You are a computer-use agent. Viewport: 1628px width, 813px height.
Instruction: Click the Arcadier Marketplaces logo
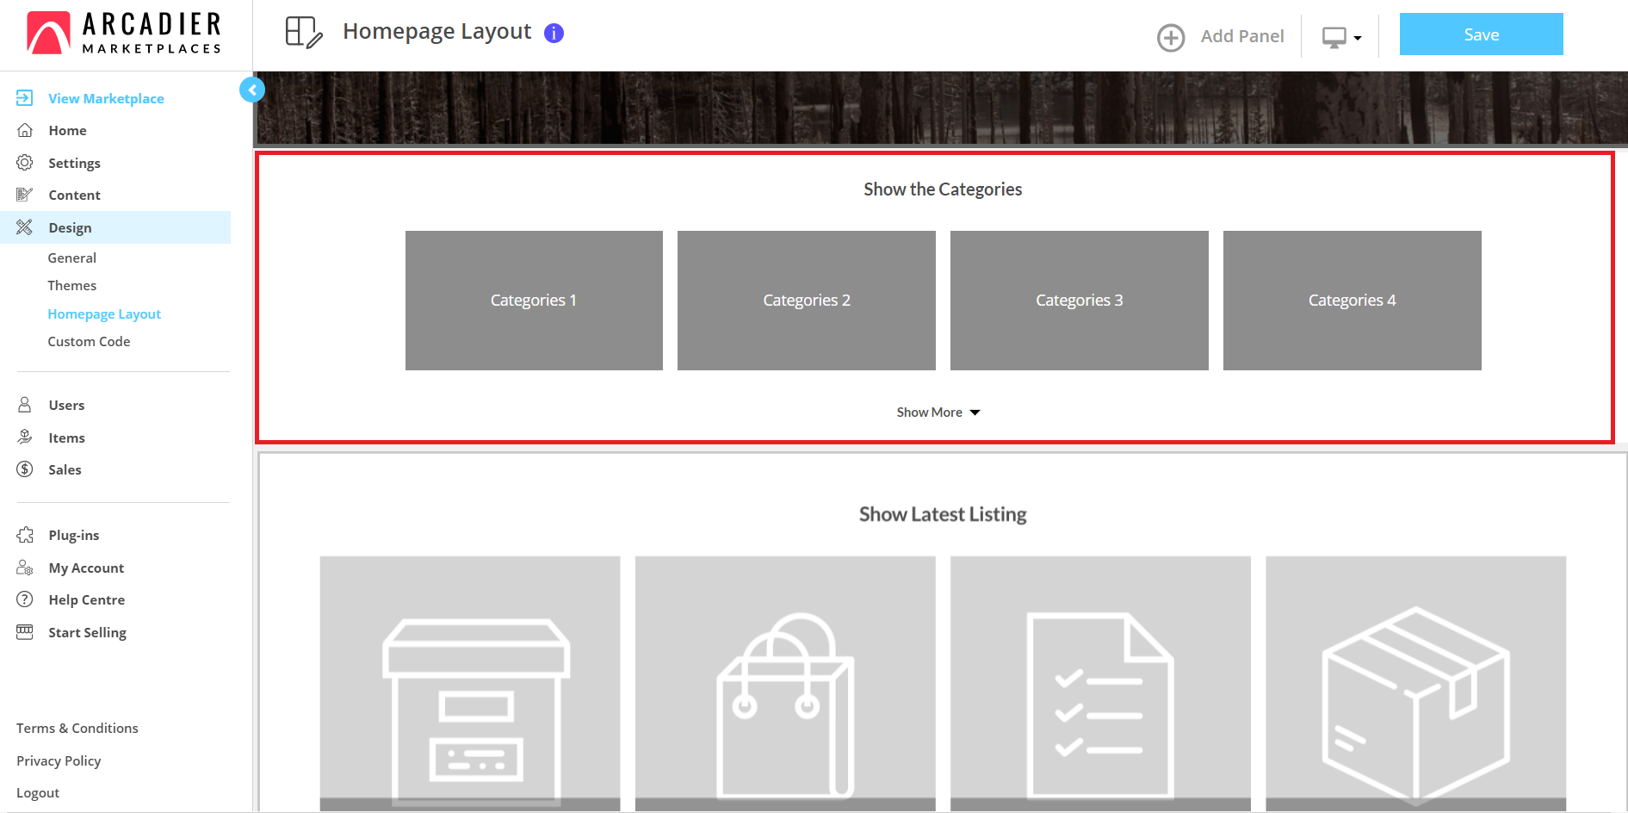tap(125, 34)
